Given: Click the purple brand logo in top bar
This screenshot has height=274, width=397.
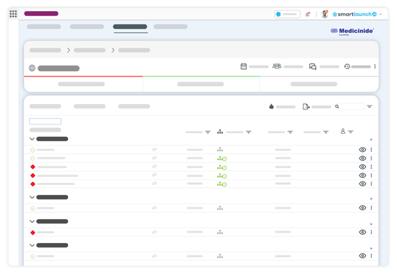Looking at the screenshot, I should tap(42, 14).
